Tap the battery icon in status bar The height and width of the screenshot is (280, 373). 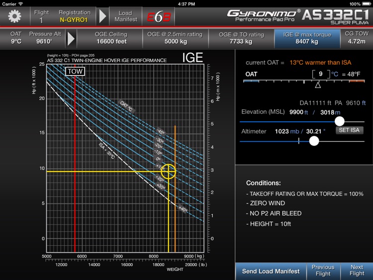(x=367, y=4)
